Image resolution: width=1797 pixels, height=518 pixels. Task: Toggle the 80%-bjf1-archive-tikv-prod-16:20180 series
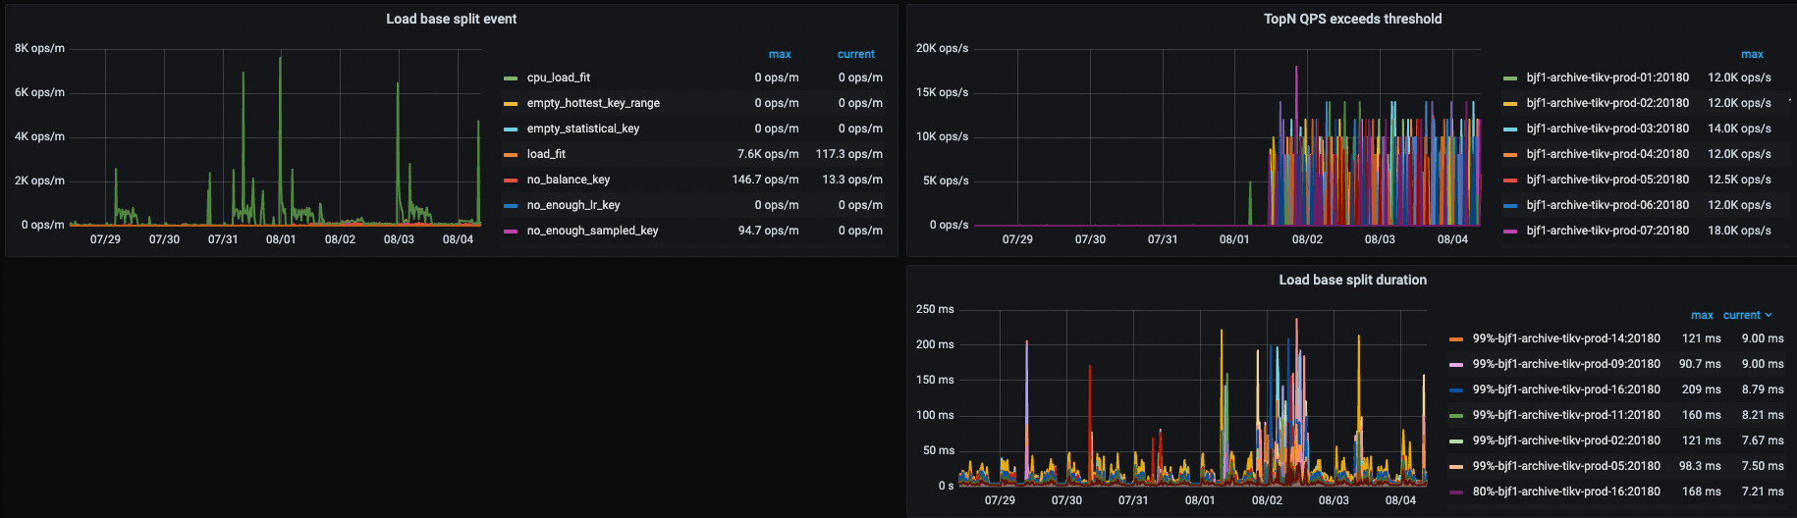pyautogui.click(x=1566, y=492)
